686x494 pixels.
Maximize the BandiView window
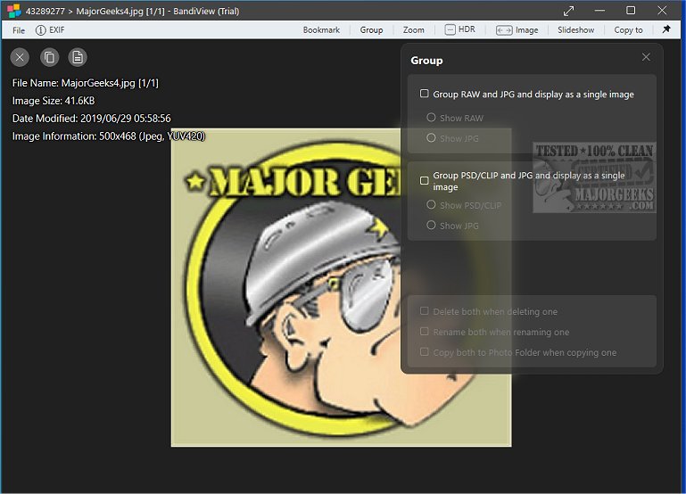point(631,11)
